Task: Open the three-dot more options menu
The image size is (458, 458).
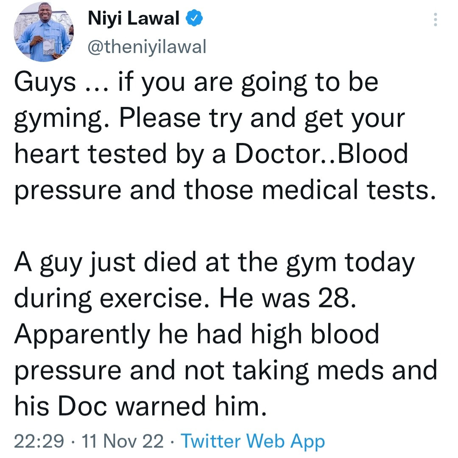Action: point(435,20)
